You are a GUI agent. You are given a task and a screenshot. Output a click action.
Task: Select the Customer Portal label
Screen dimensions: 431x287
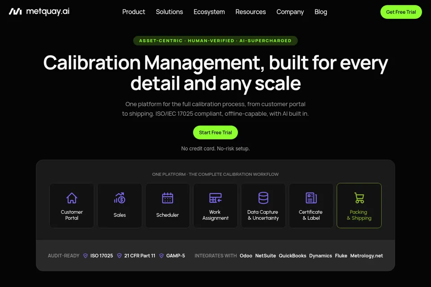pos(72,215)
